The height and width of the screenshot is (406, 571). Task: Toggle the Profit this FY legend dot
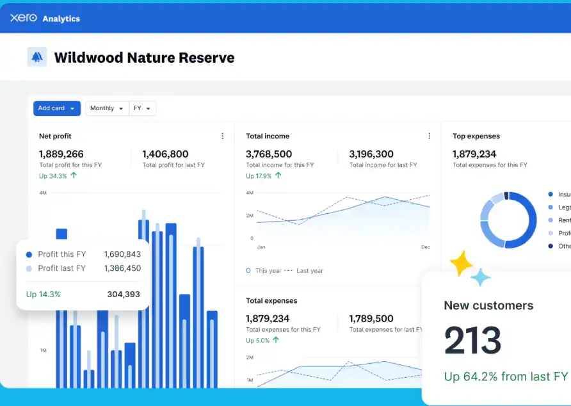point(29,254)
